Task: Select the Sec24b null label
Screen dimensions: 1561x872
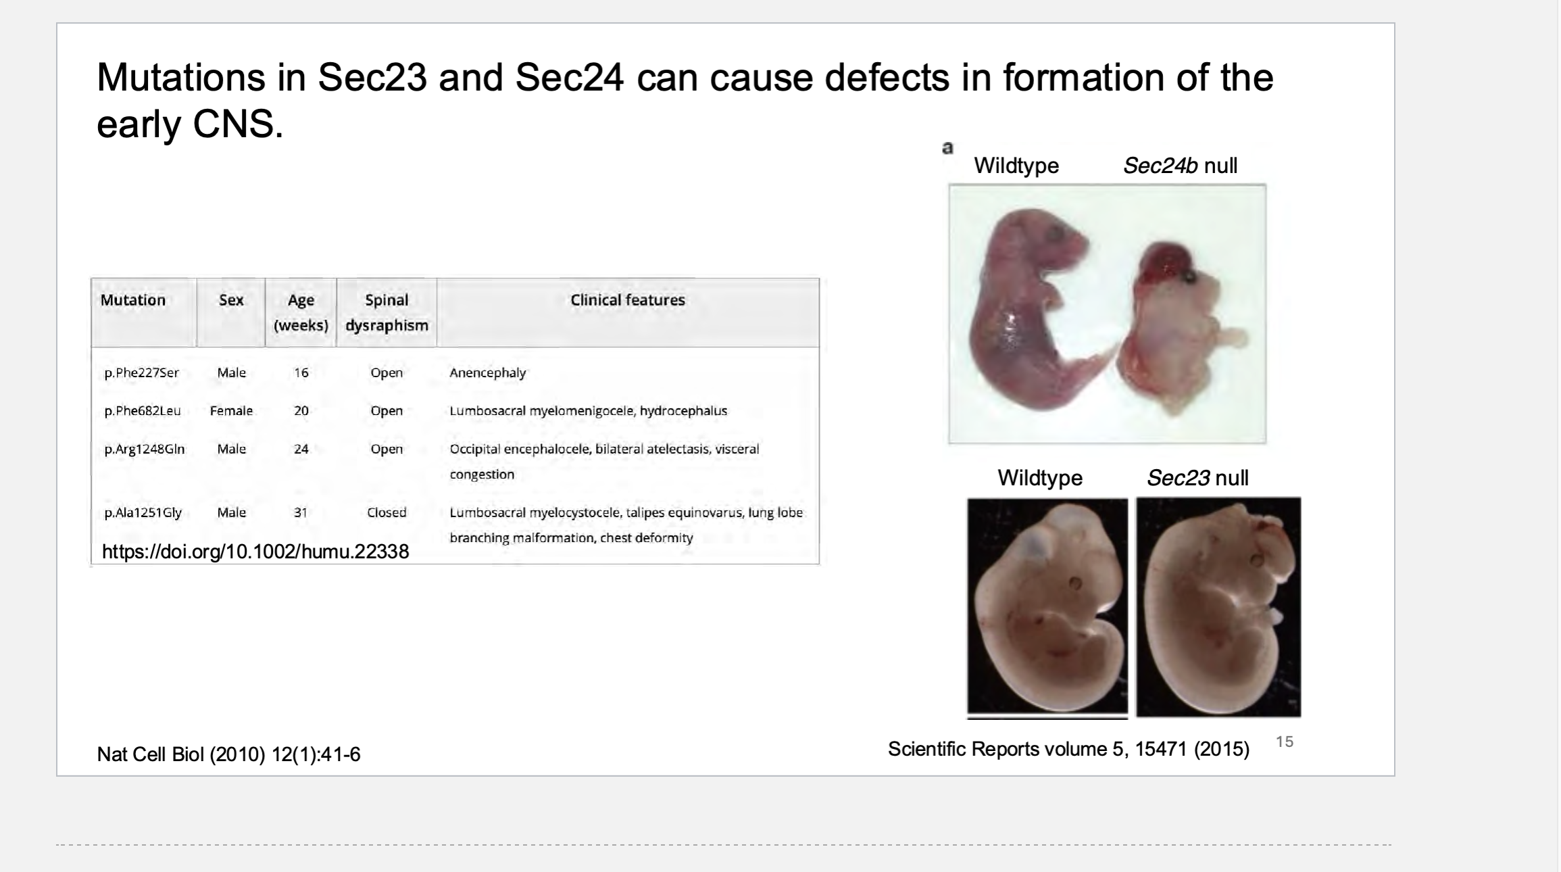Action: (x=1180, y=166)
